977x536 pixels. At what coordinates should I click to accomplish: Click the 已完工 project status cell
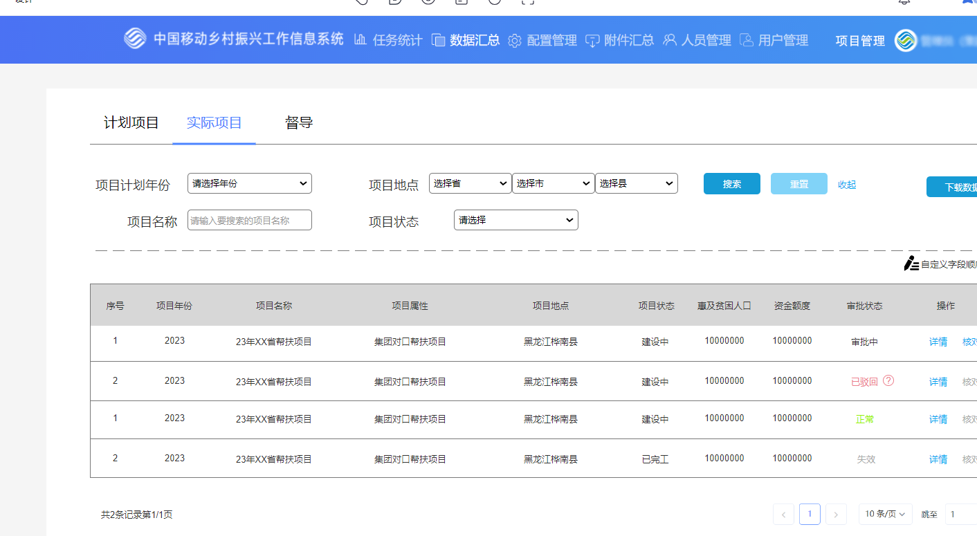click(x=655, y=459)
